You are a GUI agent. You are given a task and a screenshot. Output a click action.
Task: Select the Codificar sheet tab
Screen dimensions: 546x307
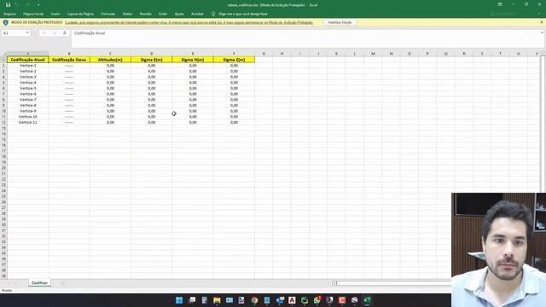(x=39, y=283)
